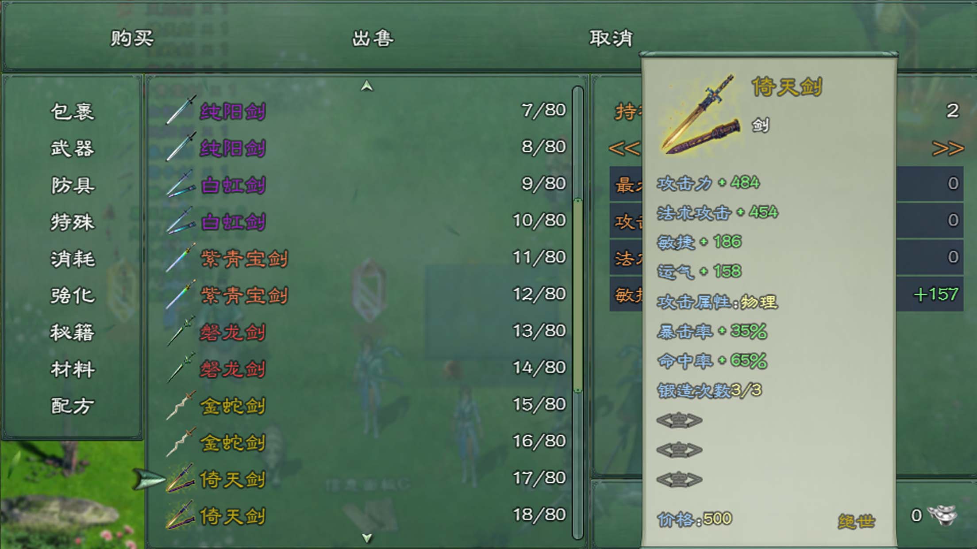The image size is (977, 549).
Task: Click the up arrow above the item list
Action: tap(366, 86)
